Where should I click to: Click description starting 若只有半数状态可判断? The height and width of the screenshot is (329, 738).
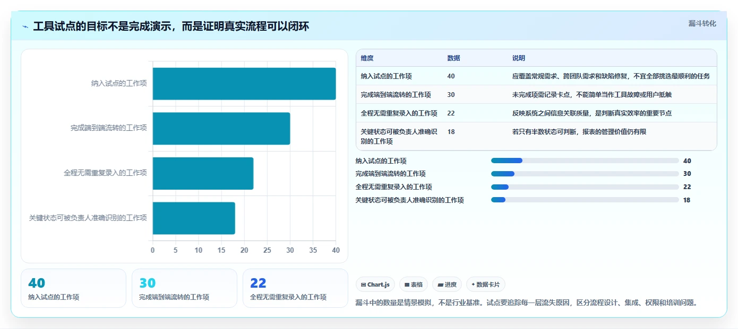579,132
